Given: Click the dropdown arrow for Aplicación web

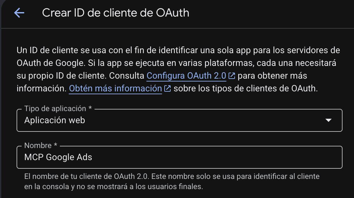Looking at the screenshot, I should (329, 120).
